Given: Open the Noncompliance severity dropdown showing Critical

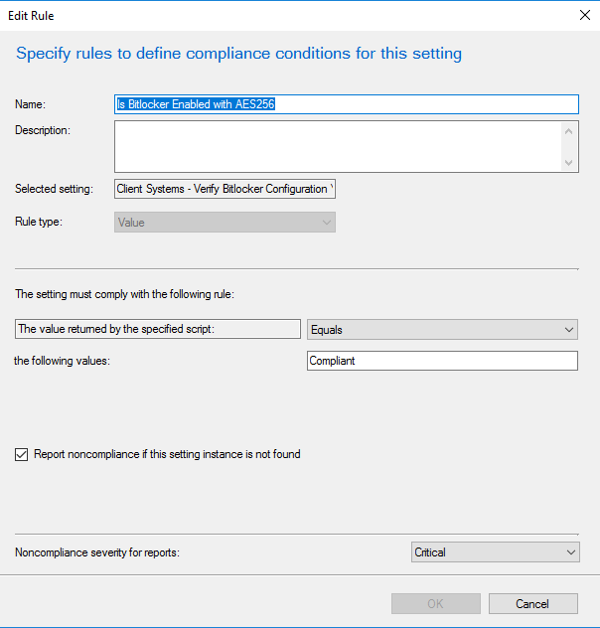Looking at the screenshot, I should 495,552.
